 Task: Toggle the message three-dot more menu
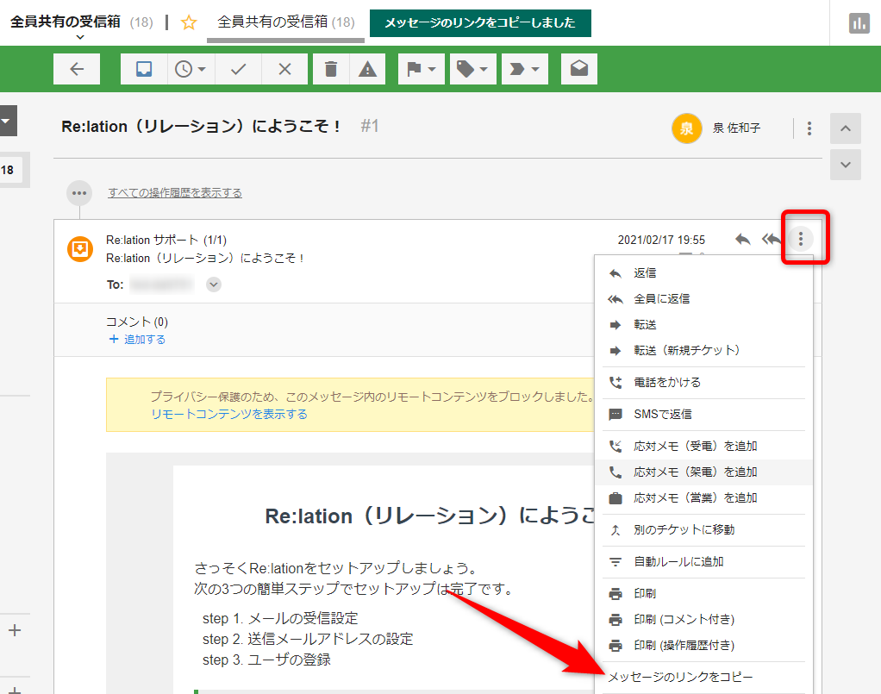(x=801, y=240)
